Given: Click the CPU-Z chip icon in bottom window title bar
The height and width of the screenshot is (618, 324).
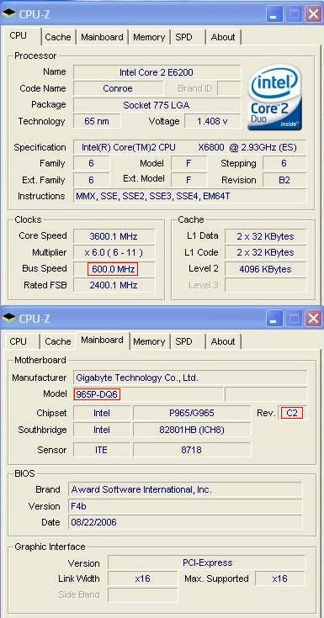Looking at the screenshot, I should 8,319.
